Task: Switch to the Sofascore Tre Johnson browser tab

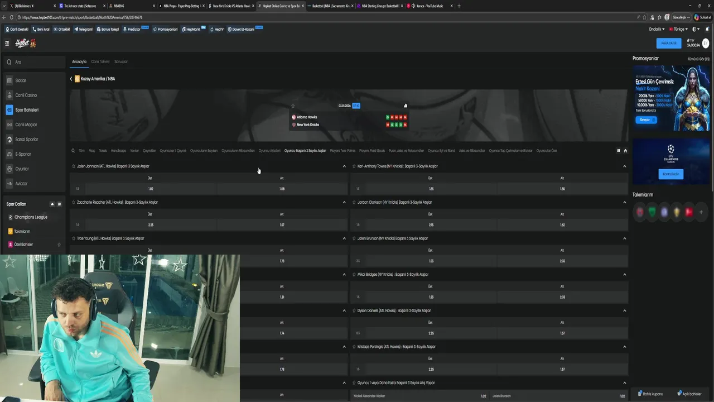Action: [81, 6]
